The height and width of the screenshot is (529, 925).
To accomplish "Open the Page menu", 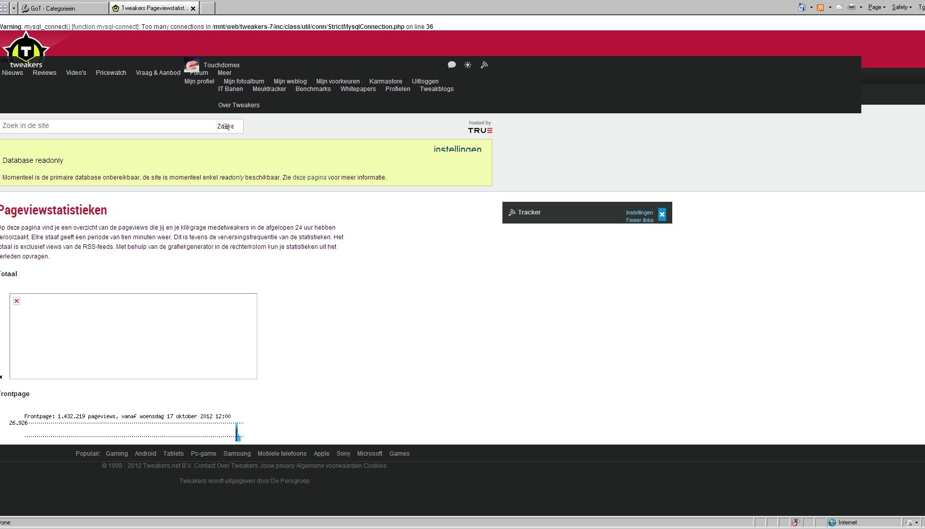I will pyautogui.click(x=876, y=7).
